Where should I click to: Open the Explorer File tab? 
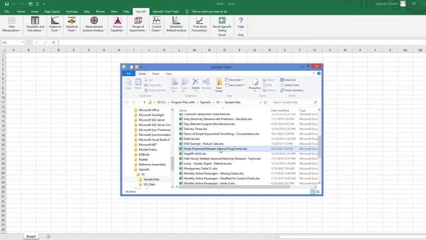click(128, 74)
